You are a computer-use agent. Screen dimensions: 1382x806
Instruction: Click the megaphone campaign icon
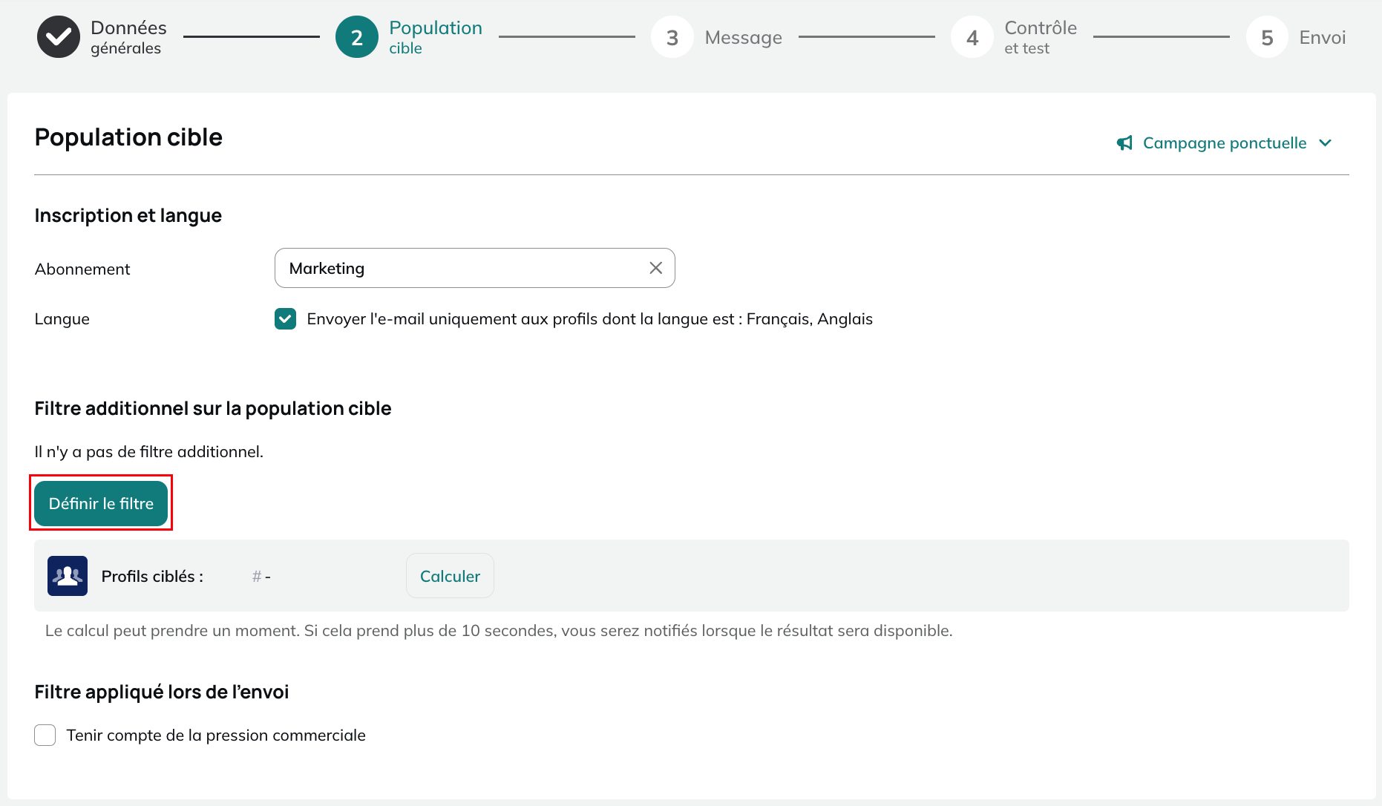(x=1125, y=142)
